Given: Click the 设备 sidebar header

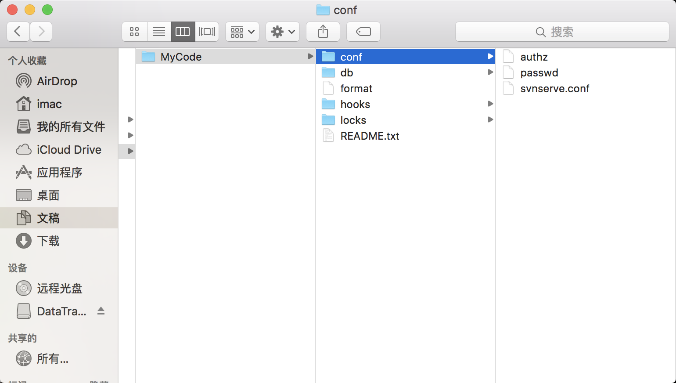Looking at the screenshot, I should coord(18,268).
